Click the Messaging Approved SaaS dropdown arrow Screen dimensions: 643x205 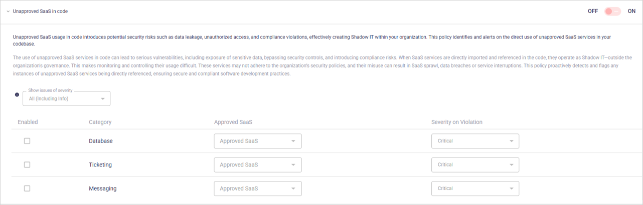tap(293, 188)
